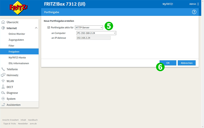The width and height of the screenshot is (204, 128).
Task: Open the Admin three-dots menu
Action: (x=198, y=4)
